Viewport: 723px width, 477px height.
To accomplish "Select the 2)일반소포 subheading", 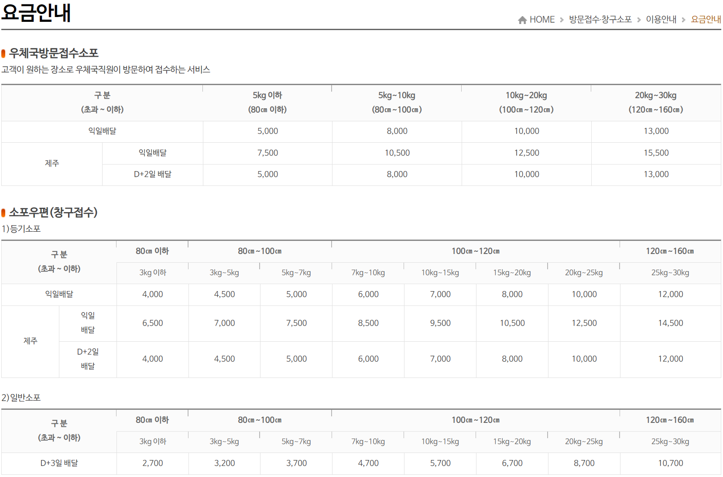I will click(x=21, y=398).
